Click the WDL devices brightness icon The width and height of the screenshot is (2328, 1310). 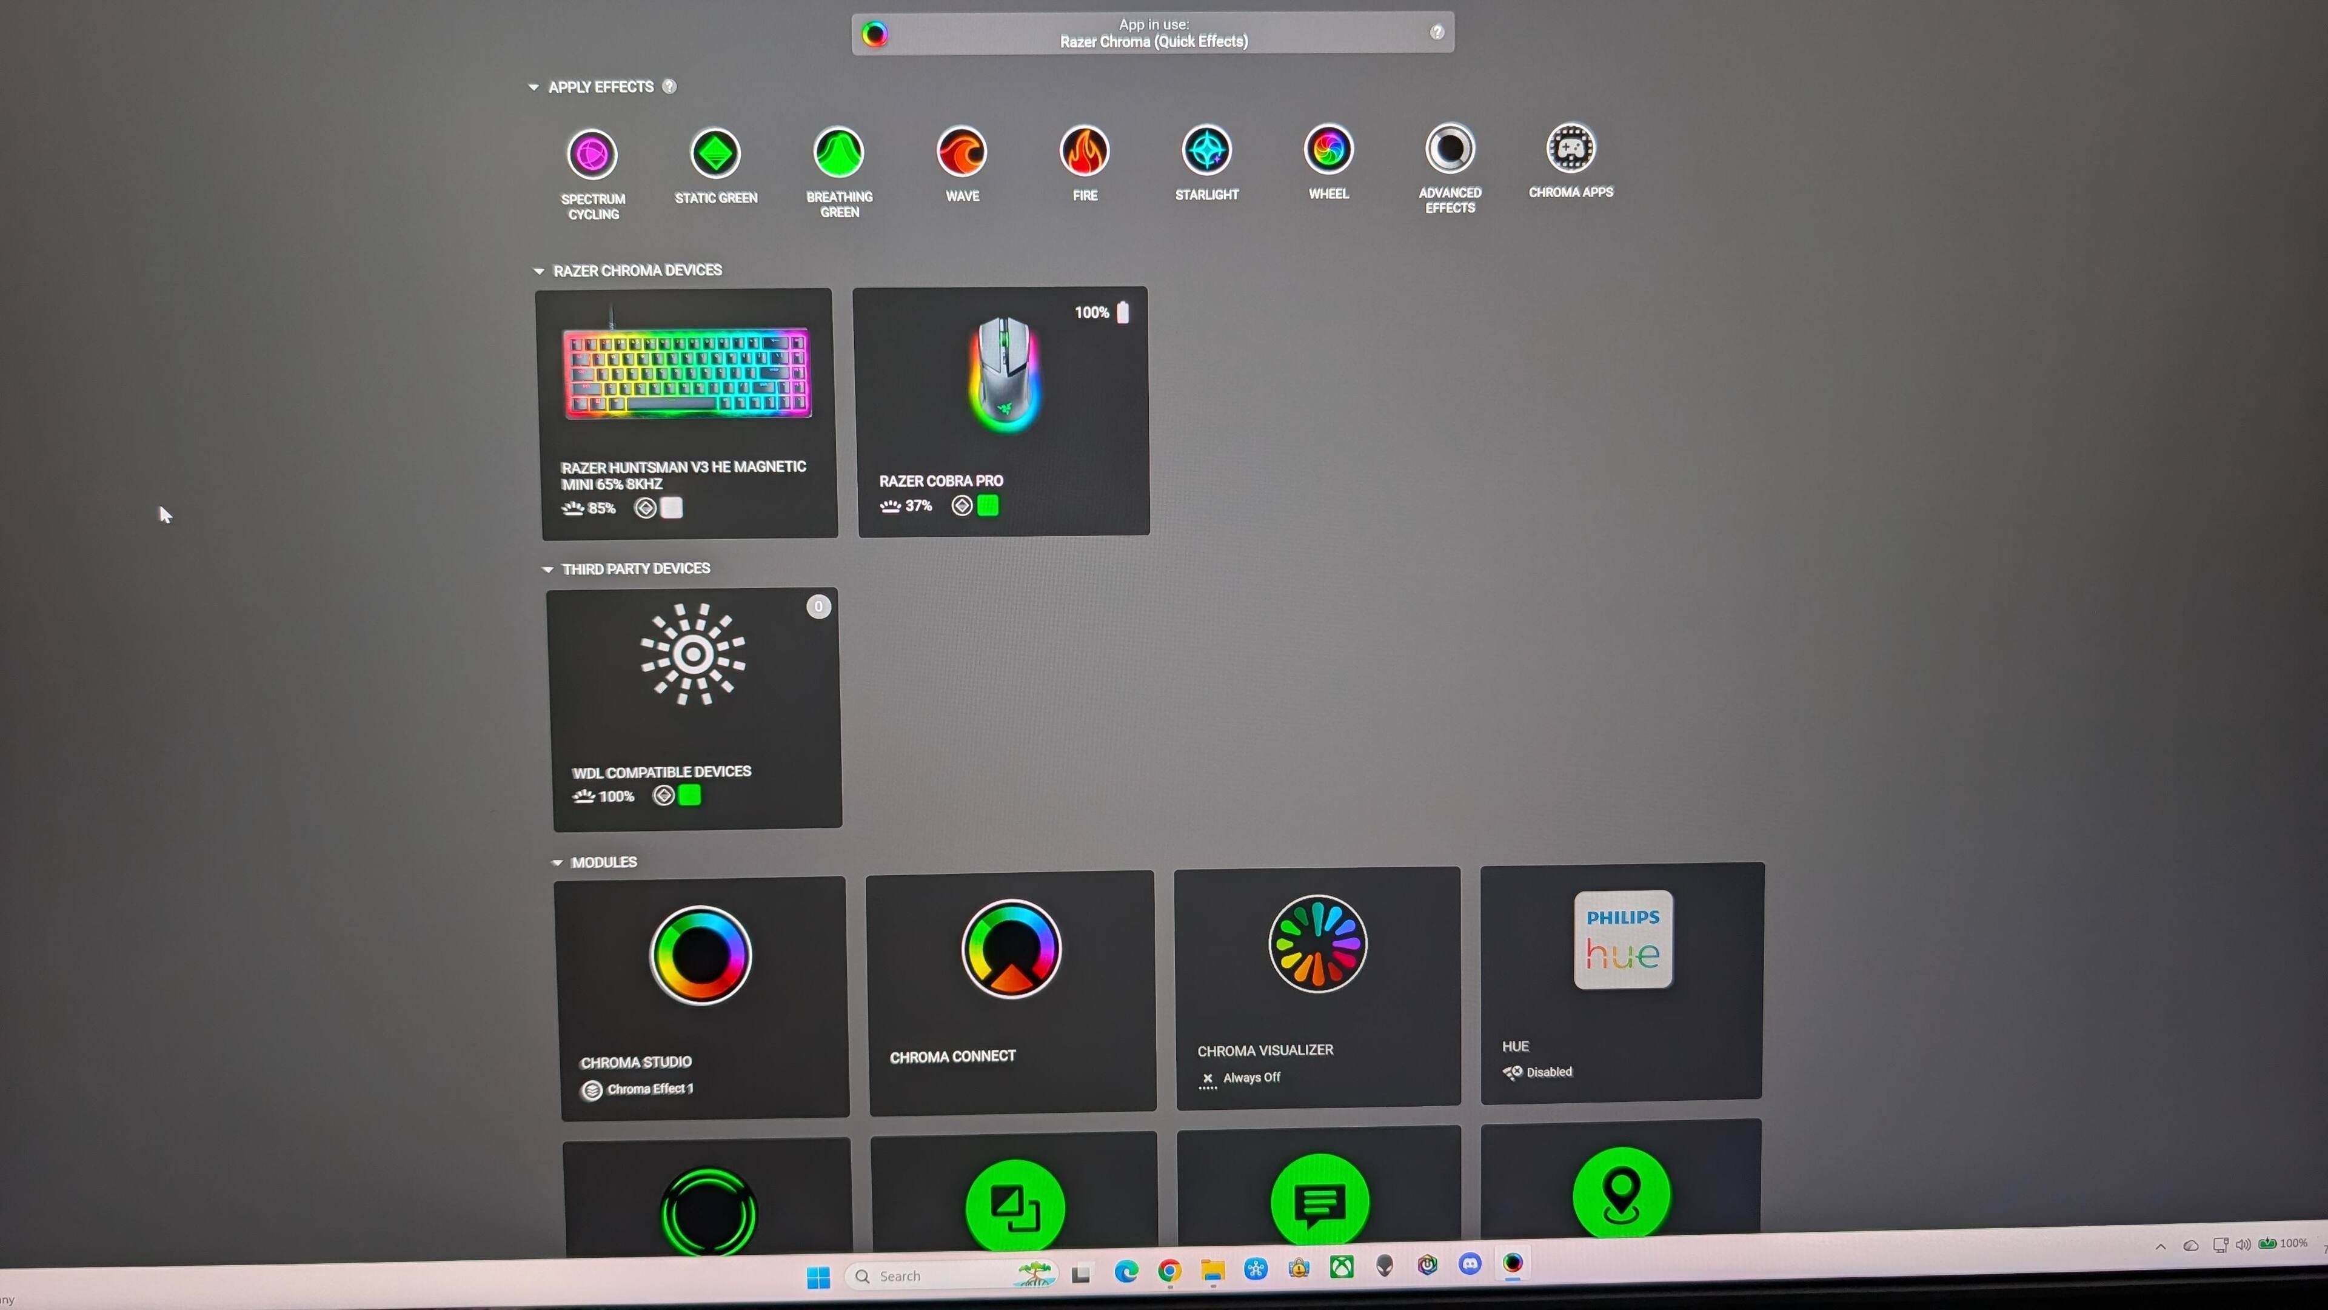click(583, 796)
